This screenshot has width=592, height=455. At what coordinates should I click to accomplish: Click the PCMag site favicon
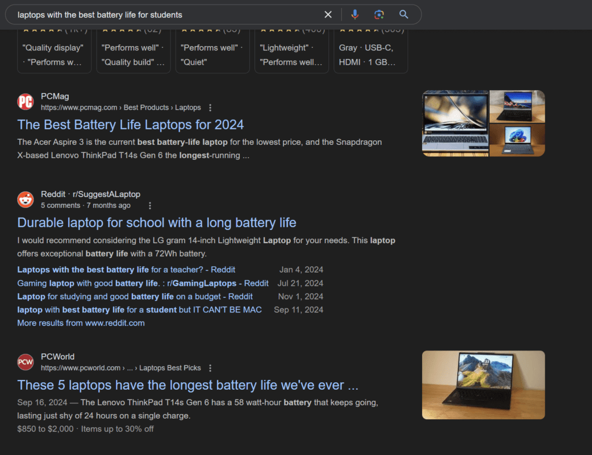coord(25,102)
